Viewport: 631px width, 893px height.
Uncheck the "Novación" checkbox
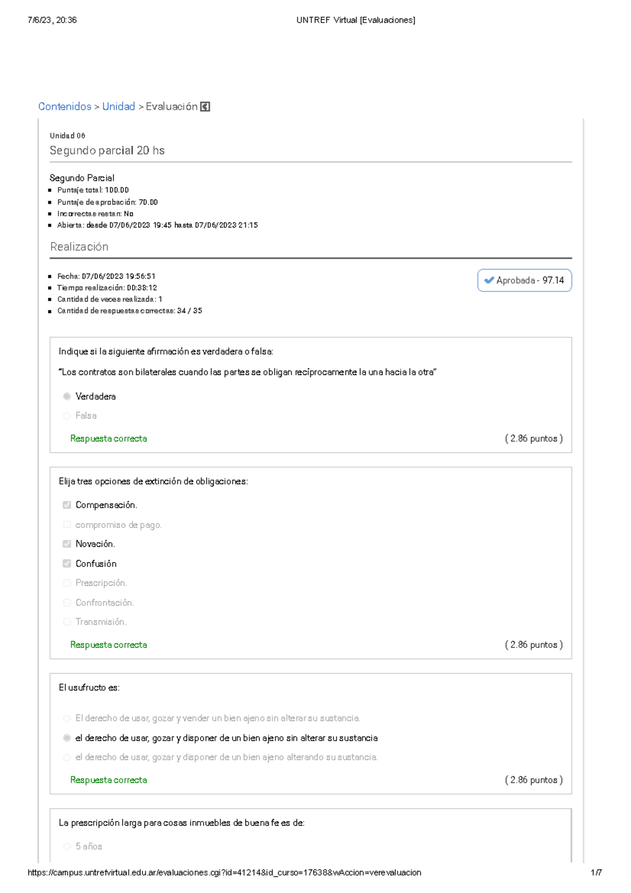pyautogui.click(x=66, y=544)
